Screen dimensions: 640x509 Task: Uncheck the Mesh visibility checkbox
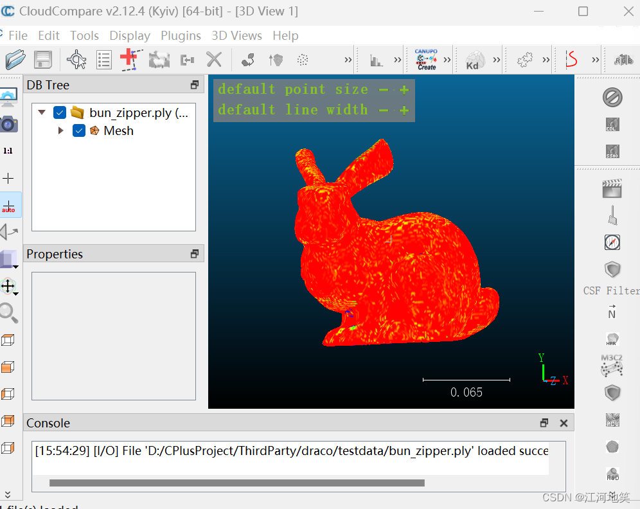click(x=79, y=130)
